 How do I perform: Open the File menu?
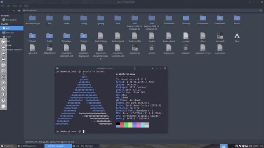click(3, 6)
